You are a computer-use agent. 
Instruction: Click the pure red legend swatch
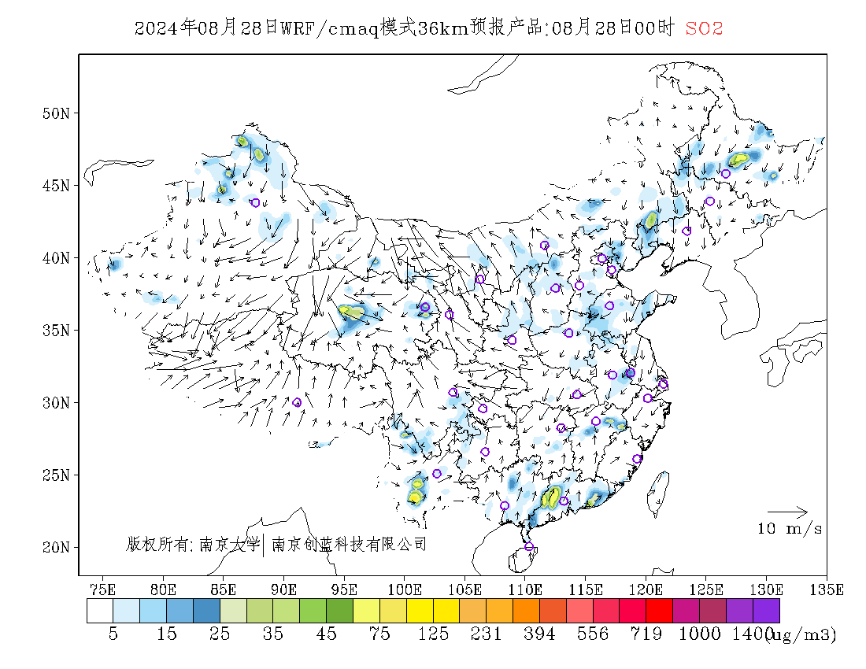[x=660, y=611]
